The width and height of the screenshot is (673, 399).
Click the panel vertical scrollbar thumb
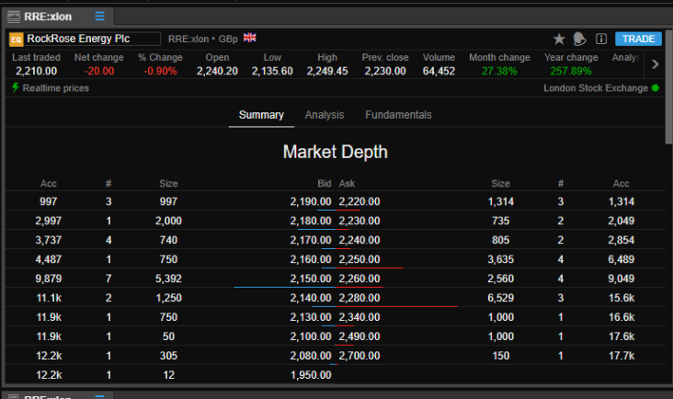[x=668, y=87]
